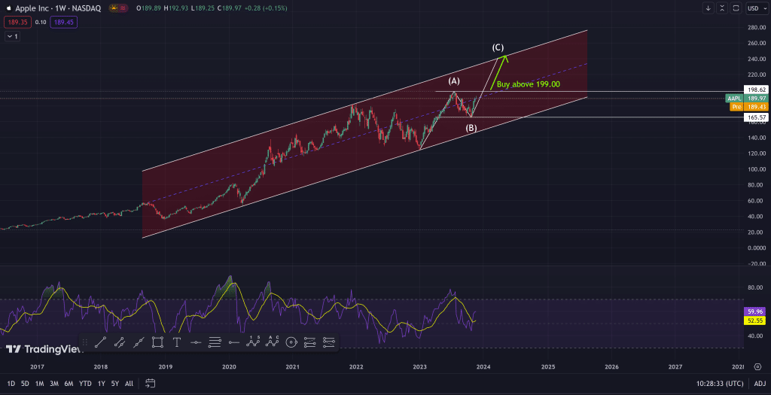Click the pink wavy data status icon

pos(123,8)
